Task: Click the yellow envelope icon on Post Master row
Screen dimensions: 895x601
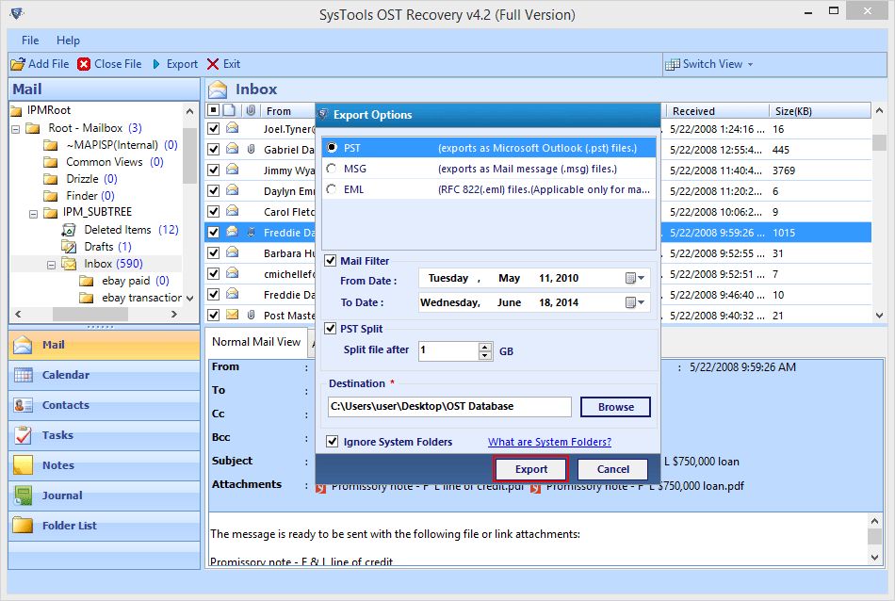Action: (232, 315)
